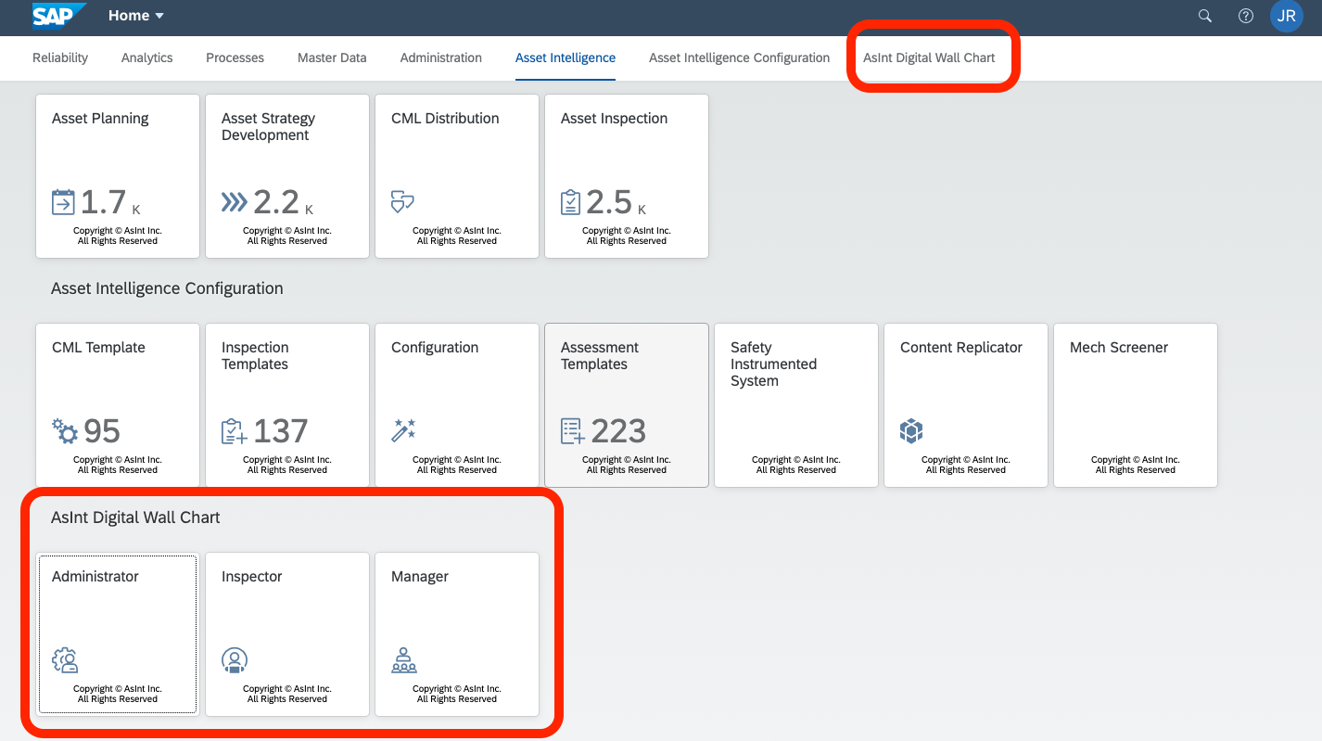Switch to the Processes tab
Screen dimensions: 1322x741
[x=235, y=57]
